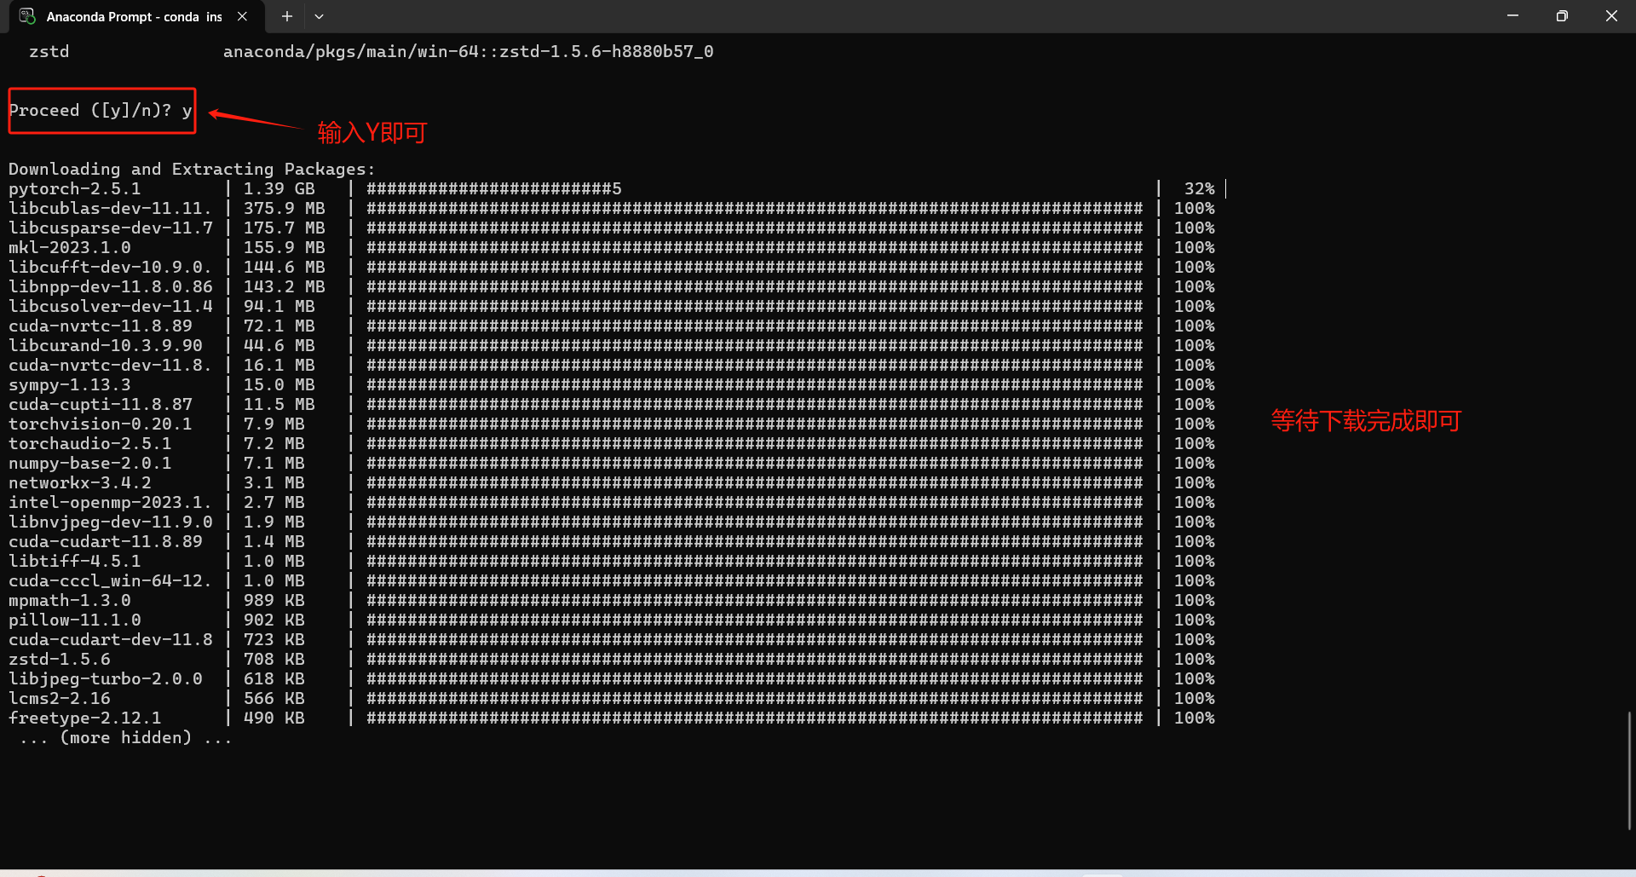This screenshot has height=877, width=1636.
Task: Click the 'Downloading and Extracting Packages:' line
Action: (x=192, y=169)
